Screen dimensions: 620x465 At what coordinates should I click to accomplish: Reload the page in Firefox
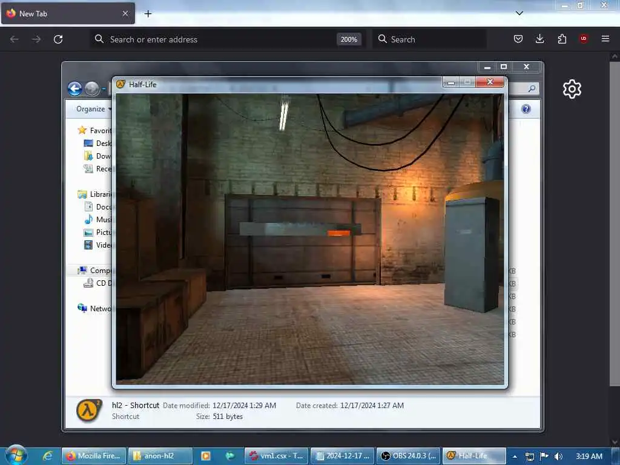click(58, 39)
